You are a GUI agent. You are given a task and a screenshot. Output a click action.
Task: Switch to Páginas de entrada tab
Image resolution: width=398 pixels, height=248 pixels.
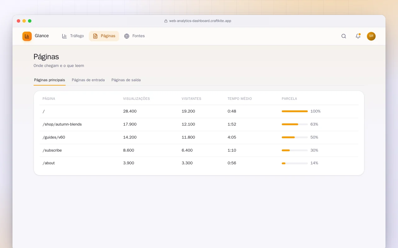coord(88,80)
